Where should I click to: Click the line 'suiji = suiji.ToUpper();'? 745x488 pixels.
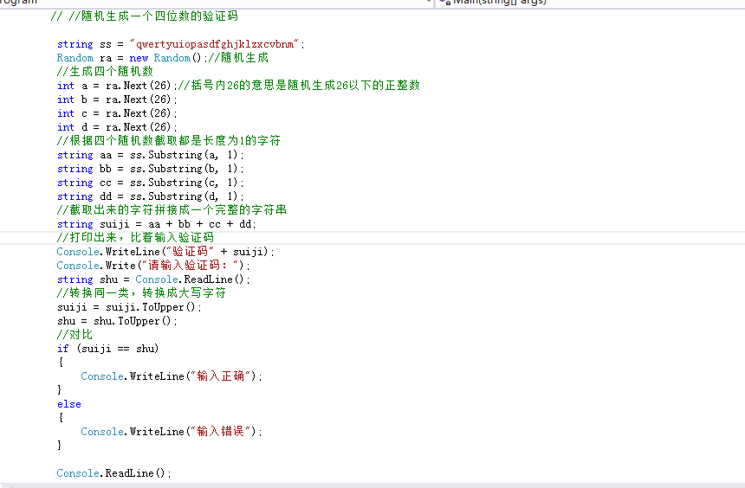pos(129,308)
